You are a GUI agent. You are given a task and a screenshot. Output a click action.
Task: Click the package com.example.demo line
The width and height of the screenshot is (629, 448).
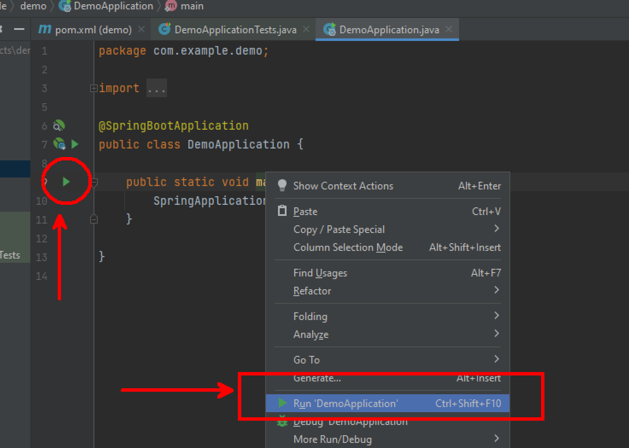(x=184, y=51)
